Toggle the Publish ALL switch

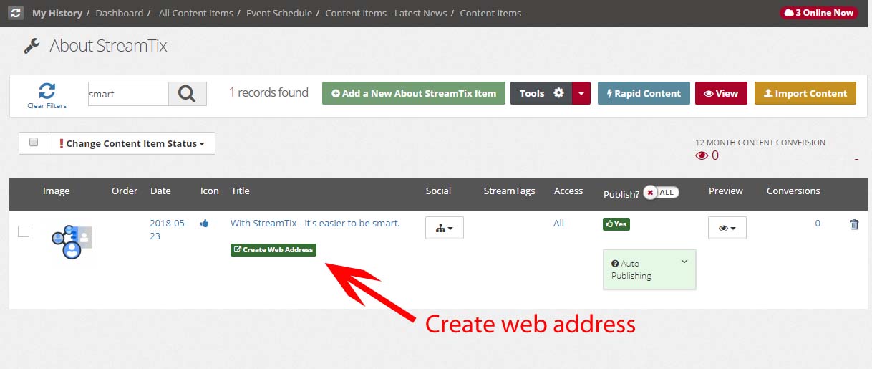[660, 192]
